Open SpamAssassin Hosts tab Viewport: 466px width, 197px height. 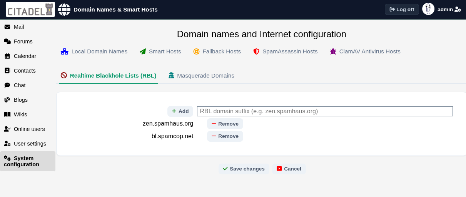click(x=286, y=51)
